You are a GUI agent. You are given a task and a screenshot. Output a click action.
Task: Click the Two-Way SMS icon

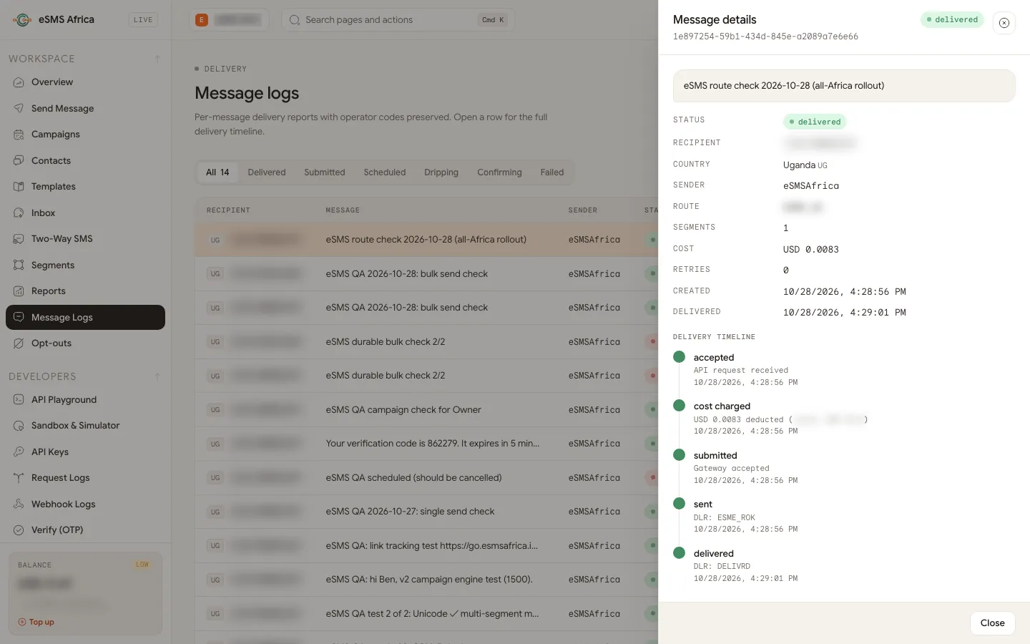pyautogui.click(x=19, y=239)
